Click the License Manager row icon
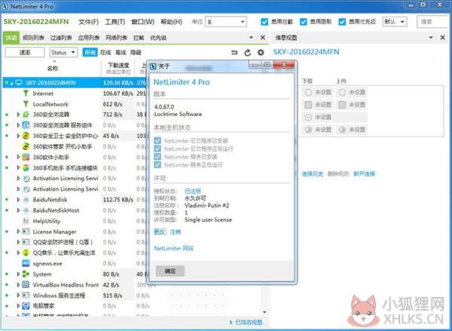This screenshot has height=331, width=452. pyautogui.click(x=26, y=231)
